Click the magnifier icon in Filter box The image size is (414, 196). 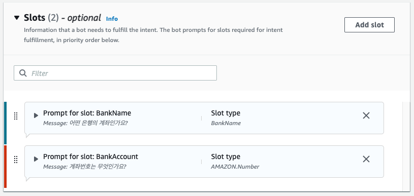click(23, 73)
